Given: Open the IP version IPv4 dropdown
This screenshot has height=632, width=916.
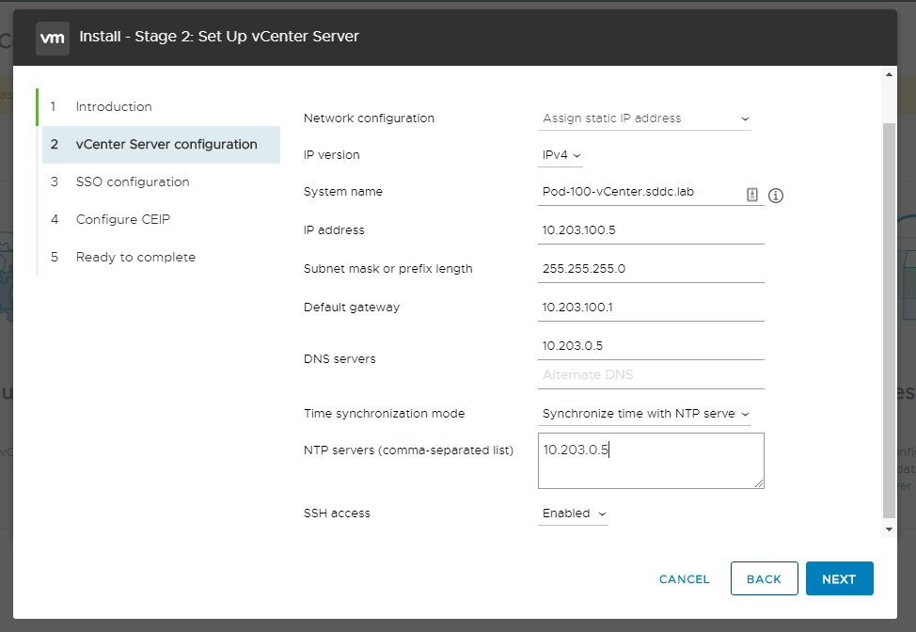Looking at the screenshot, I should 561,155.
